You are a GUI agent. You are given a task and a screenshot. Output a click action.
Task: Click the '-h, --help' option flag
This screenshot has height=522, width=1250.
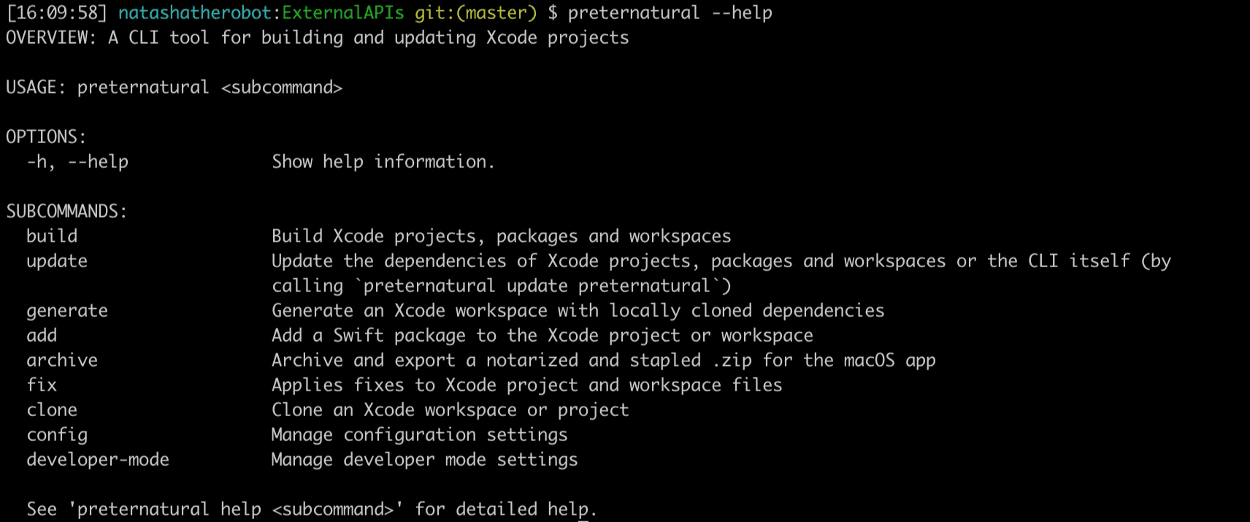tap(77, 162)
